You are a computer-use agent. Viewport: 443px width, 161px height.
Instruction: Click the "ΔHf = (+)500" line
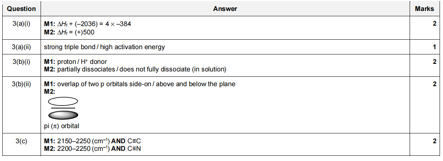click(x=69, y=32)
